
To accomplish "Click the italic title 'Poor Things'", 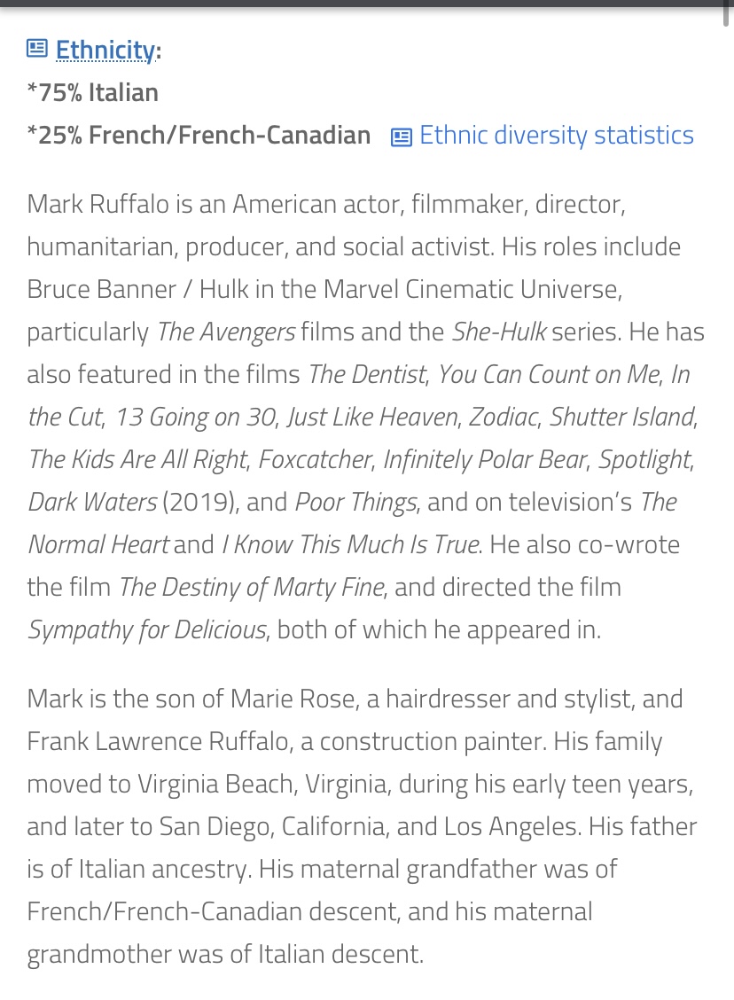I will [355, 502].
